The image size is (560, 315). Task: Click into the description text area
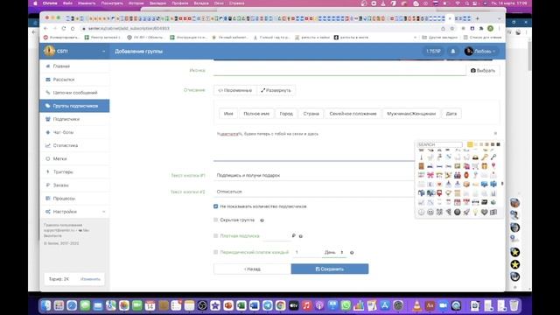pyautogui.click(x=314, y=146)
